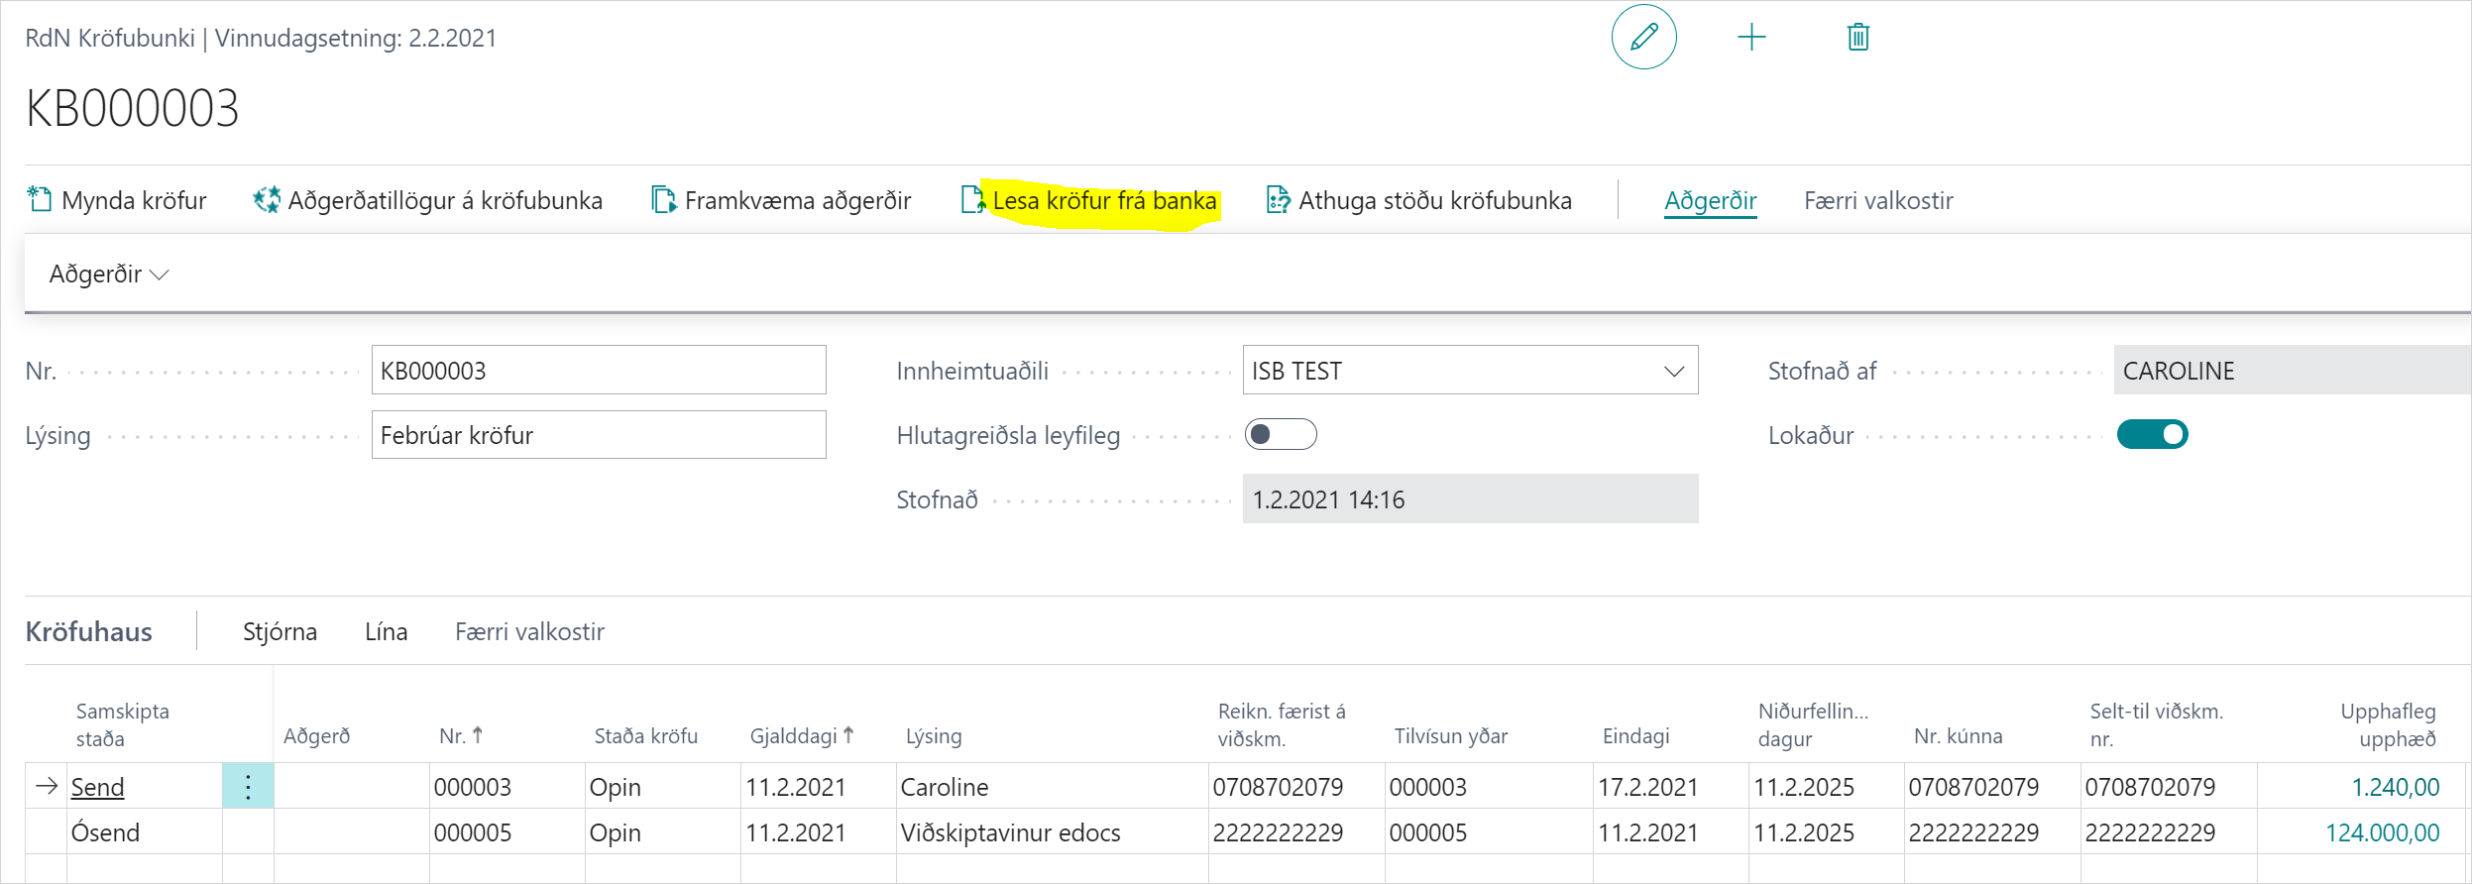Click the Lýsing field with Febrúar kröfur
This screenshot has width=2472, height=884.
click(598, 435)
